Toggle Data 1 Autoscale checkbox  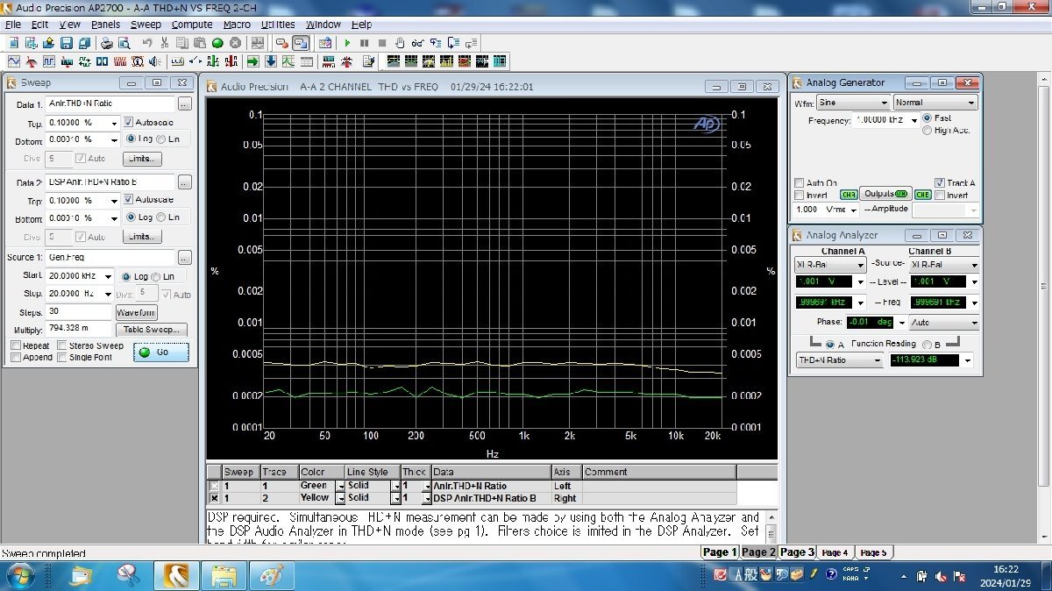tap(128, 122)
